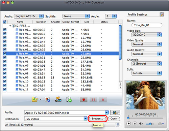169x131 pixels.
Task: Sort by the Name column header
Action: coord(20,22)
